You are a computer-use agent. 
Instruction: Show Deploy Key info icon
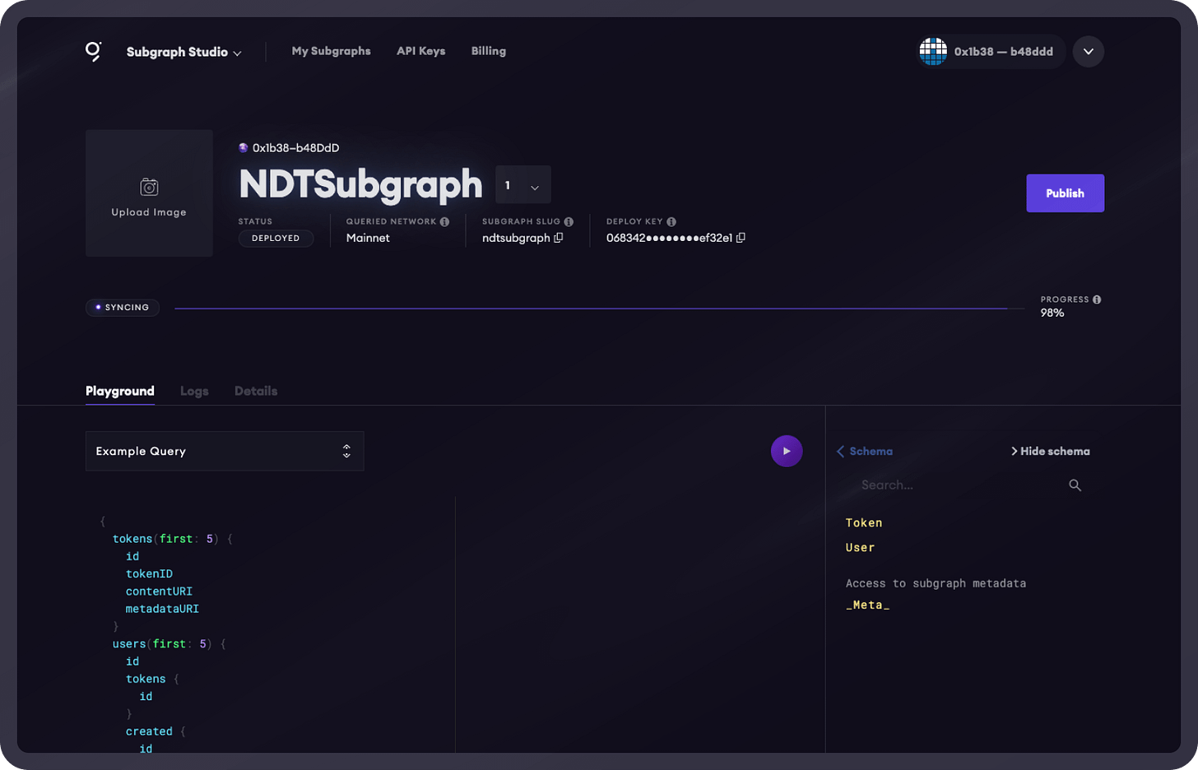[671, 222]
